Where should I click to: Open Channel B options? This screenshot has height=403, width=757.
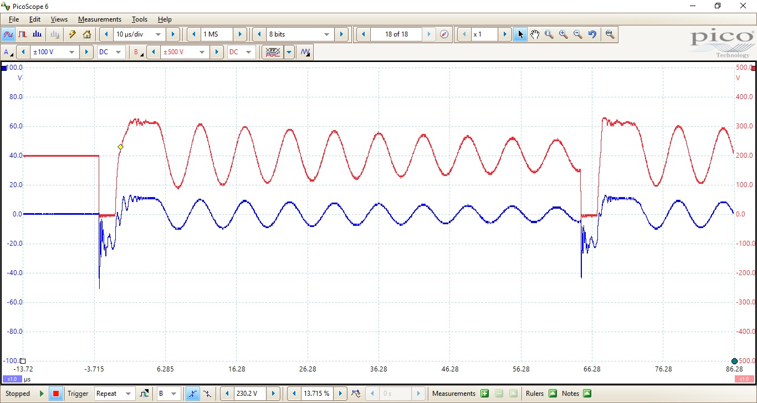tap(137, 53)
